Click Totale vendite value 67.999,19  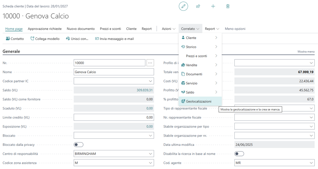point(306,72)
